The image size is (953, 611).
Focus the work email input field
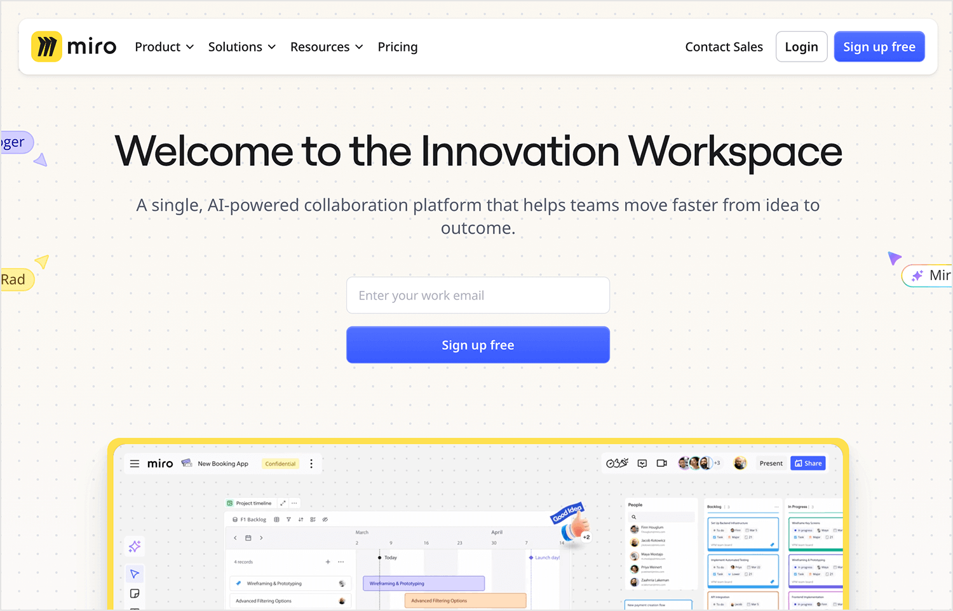(x=478, y=295)
